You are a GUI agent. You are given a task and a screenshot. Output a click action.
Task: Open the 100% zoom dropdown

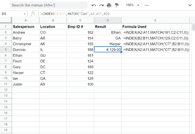pyautogui.click(x=133, y=5)
